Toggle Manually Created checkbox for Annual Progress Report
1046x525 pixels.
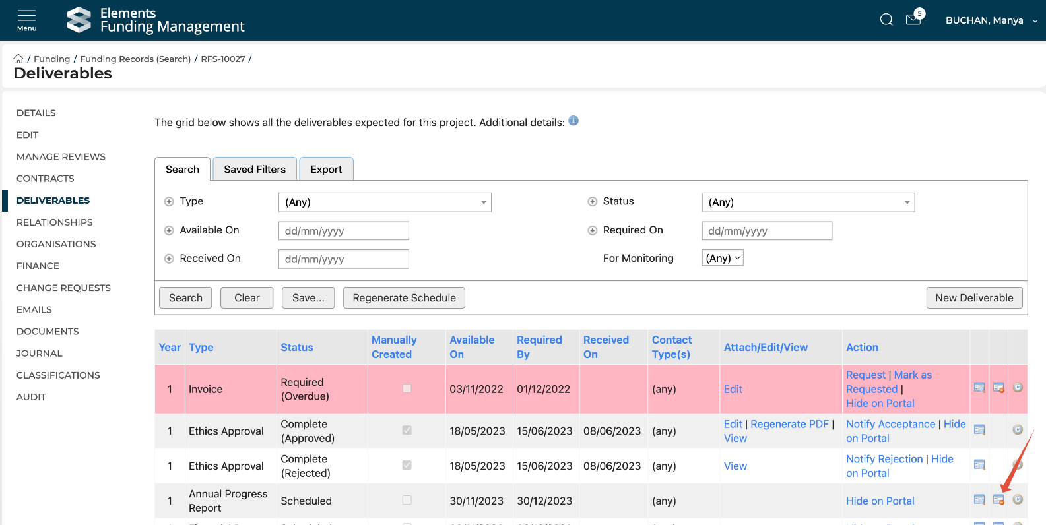pyautogui.click(x=407, y=500)
